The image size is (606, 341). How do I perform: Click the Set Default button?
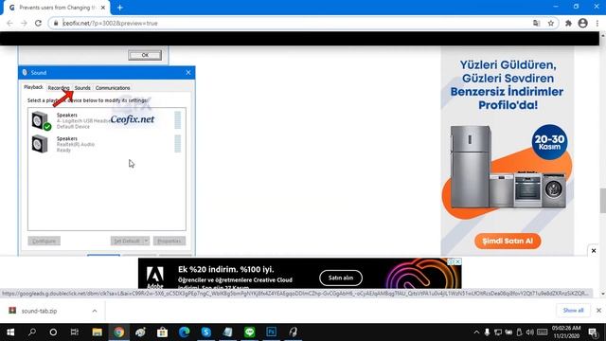[x=127, y=241]
